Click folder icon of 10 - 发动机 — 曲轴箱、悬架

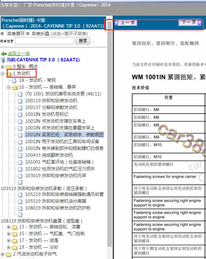(15, 87)
